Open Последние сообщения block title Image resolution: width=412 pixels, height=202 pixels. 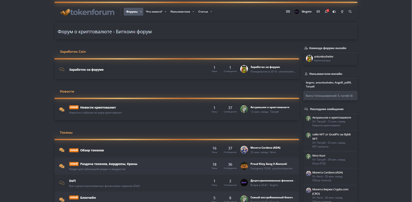327,109
